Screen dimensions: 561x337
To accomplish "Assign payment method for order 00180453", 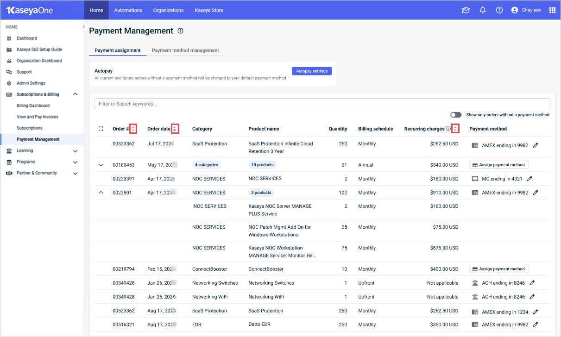I will (499, 165).
